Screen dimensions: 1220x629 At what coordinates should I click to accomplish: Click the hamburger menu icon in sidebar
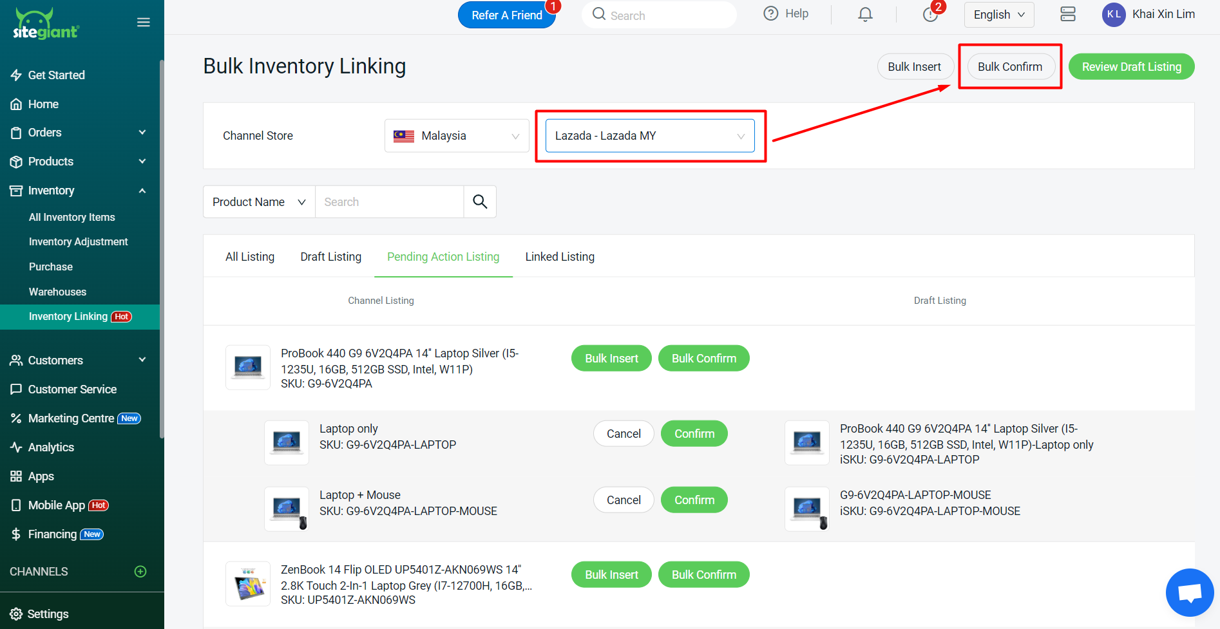pyautogui.click(x=143, y=23)
